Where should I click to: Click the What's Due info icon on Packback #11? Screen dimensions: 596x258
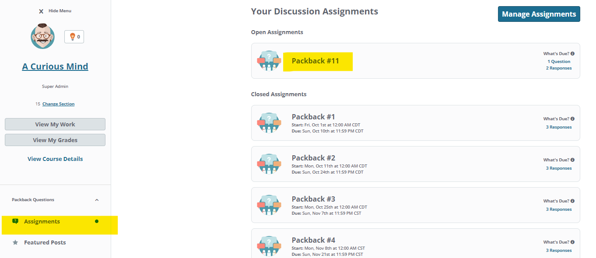(572, 53)
